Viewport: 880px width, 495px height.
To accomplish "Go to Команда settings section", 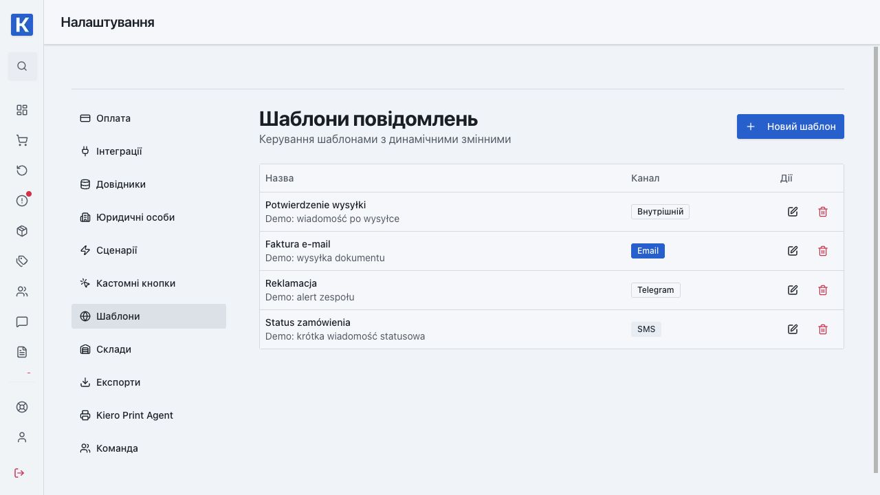I will coord(148,448).
